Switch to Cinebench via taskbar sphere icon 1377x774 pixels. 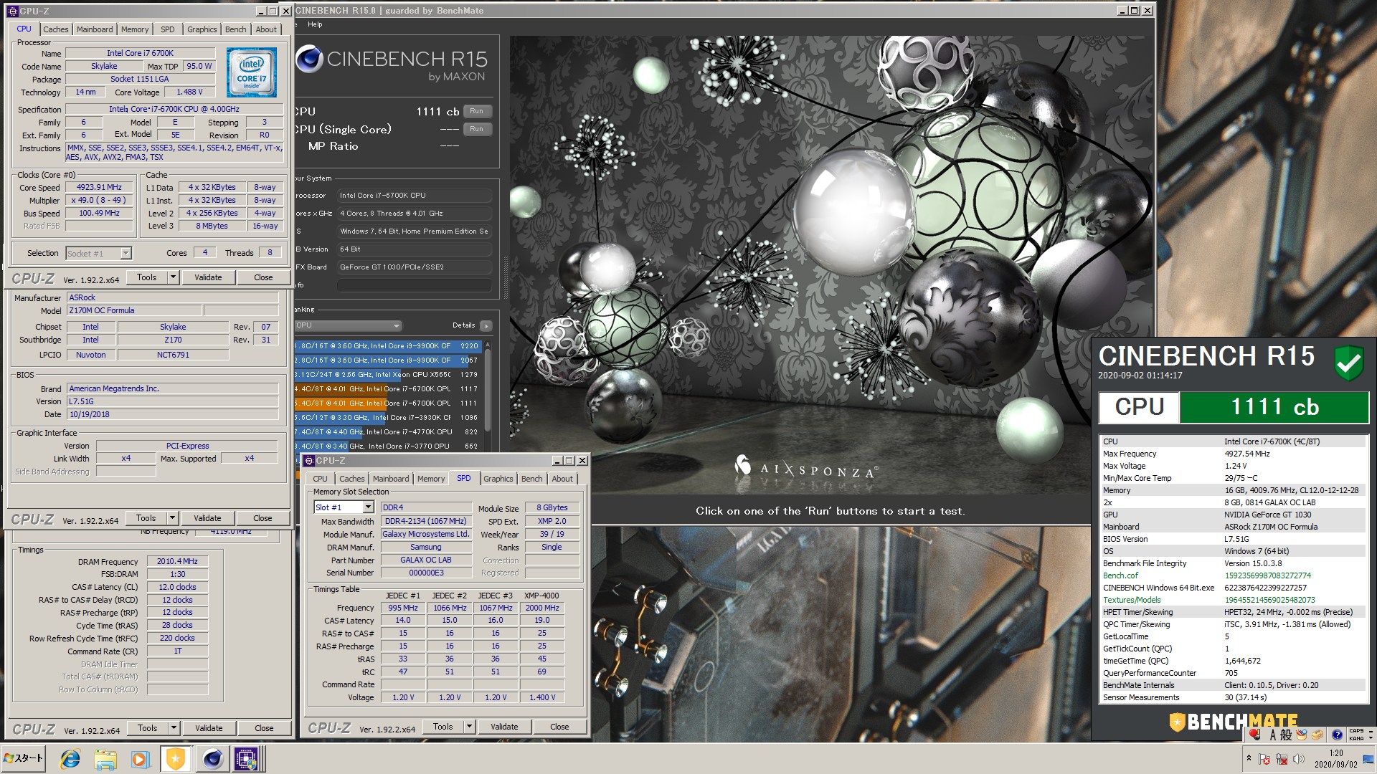(x=212, y=759)
